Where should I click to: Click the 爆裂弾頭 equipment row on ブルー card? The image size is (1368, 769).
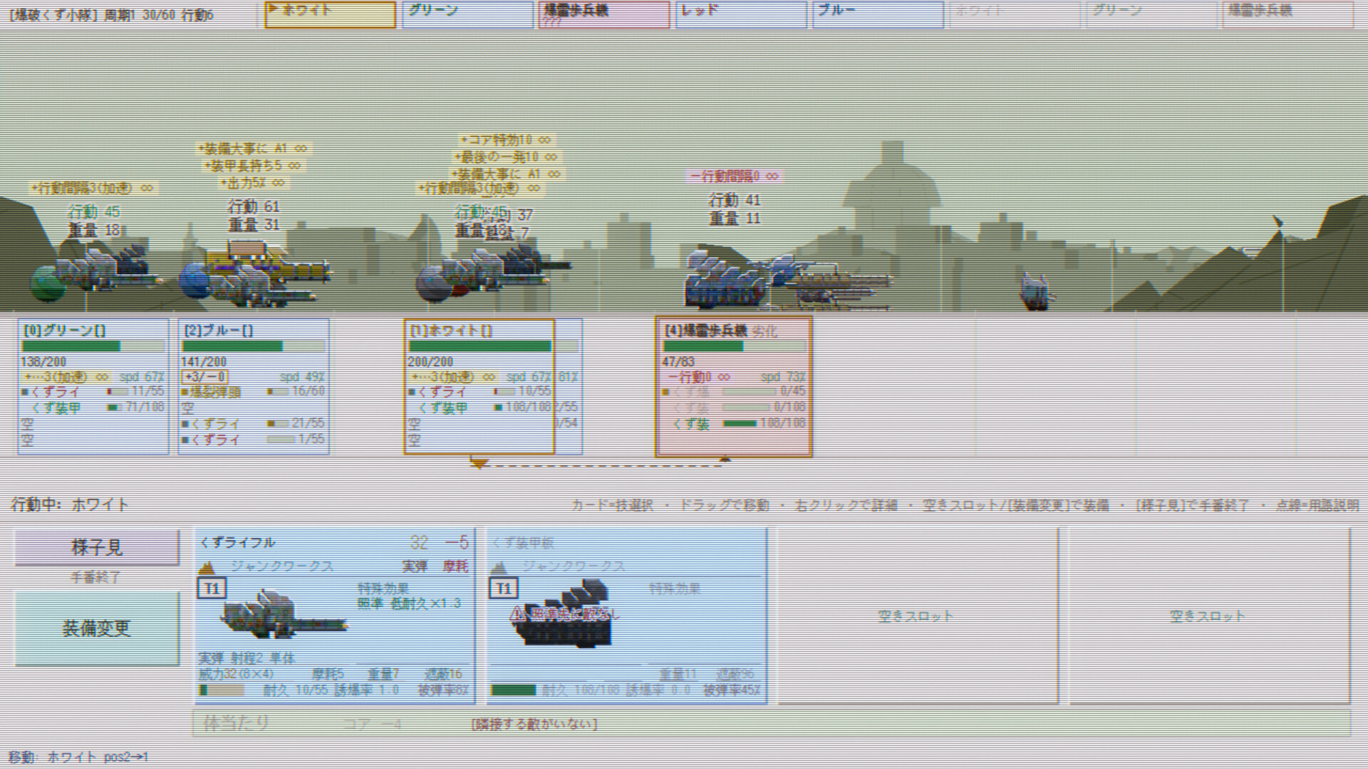(x=253, y=392)
